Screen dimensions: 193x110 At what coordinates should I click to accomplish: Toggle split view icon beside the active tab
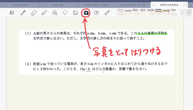185,5
